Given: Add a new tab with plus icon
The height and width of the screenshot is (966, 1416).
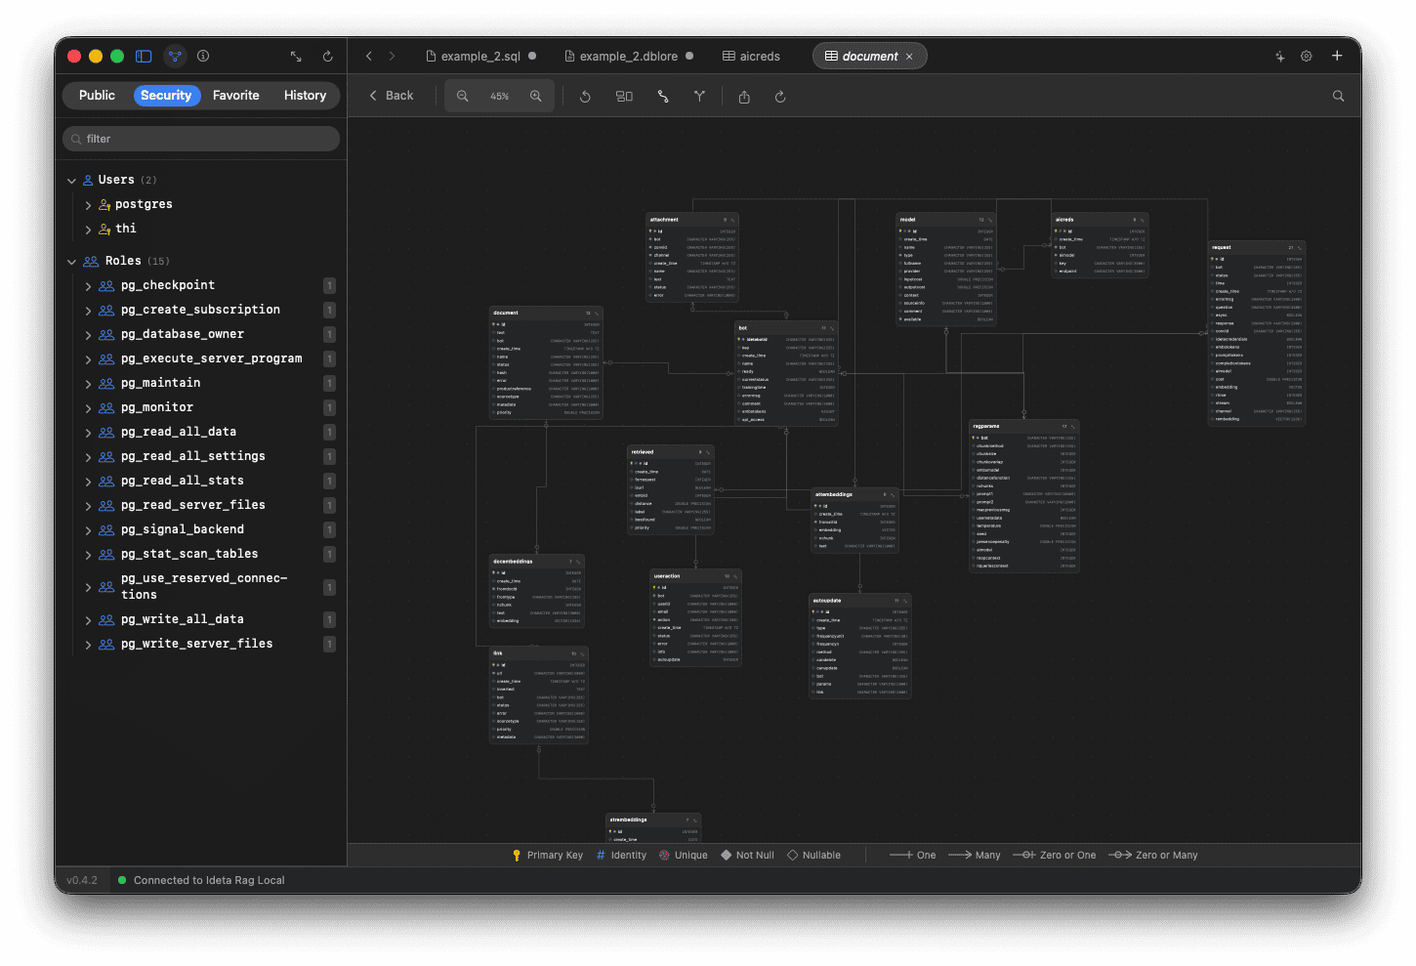Looking at the screenshot, I should coord(1337,56).
